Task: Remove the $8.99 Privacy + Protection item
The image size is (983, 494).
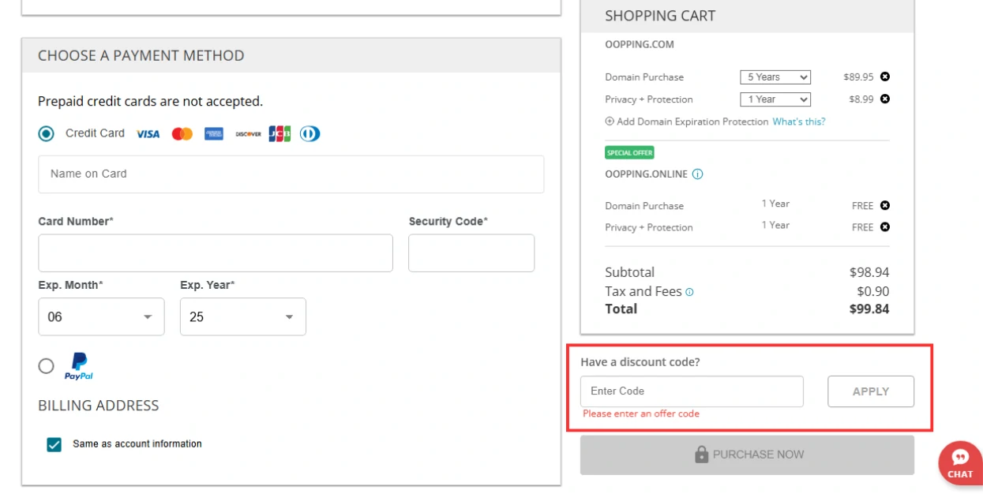Action: (885, 99)
